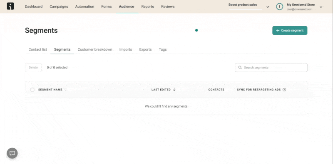
Task: Expand the My Omnisend Store account chevron
Action: (x=321, y=7)
